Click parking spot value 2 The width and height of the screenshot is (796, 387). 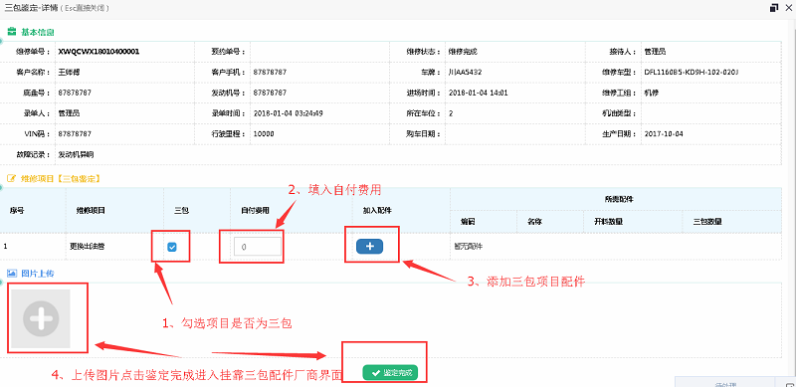tap(451, 113)
